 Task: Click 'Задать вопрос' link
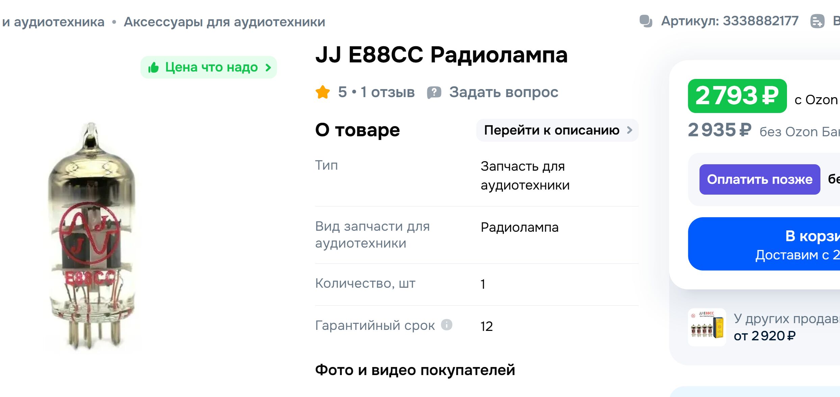tap(503, 92)
